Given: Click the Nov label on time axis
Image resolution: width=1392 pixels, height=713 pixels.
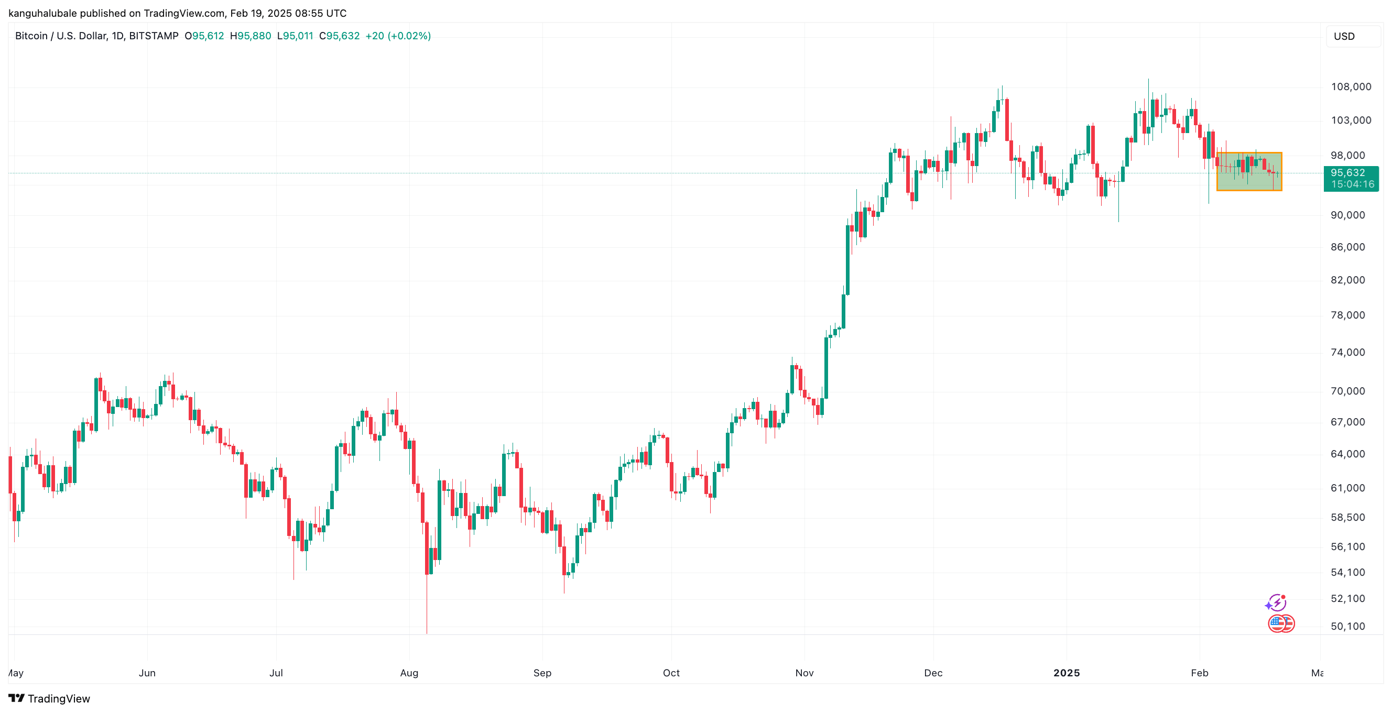Looking at the screenshot, I should (804, 673).
